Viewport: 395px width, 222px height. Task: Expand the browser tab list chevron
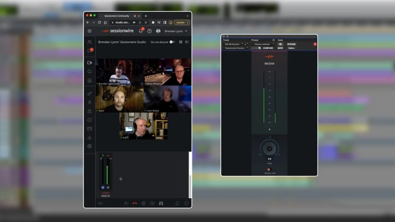click(187, 16)
